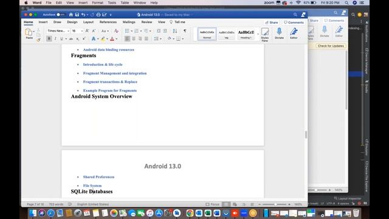Click the Paste clipboard icon

coord(29,32)
